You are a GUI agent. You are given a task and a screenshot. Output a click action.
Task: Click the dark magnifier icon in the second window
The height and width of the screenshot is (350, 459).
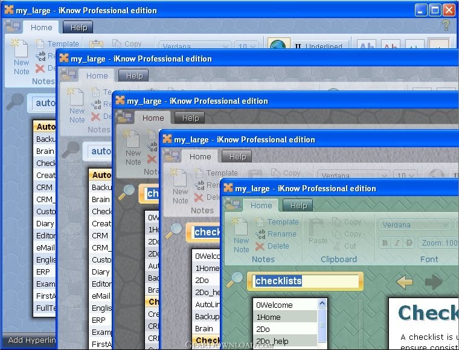click(x=71, y=150)
